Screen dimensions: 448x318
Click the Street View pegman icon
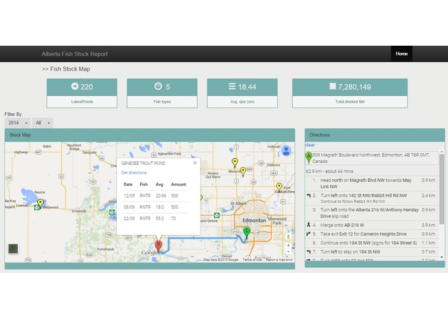coord(288,237)
